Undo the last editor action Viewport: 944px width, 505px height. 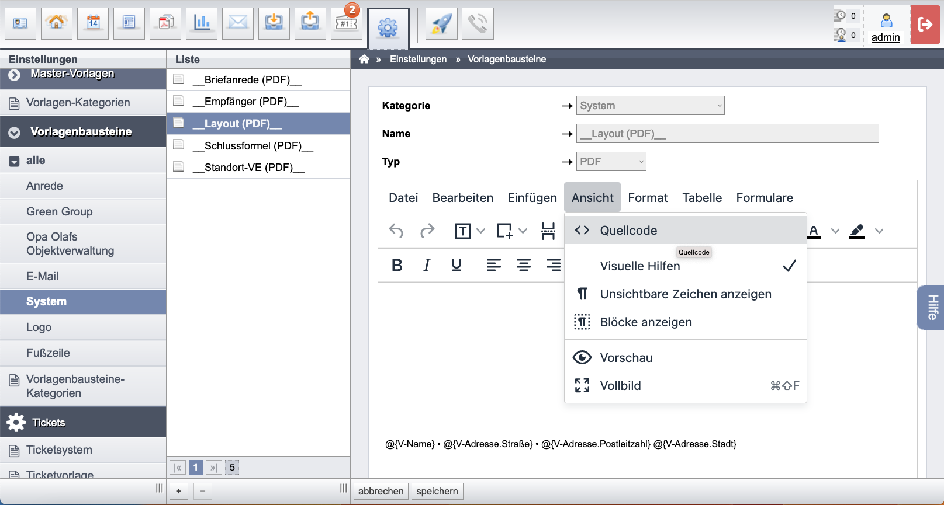point(396,231)
